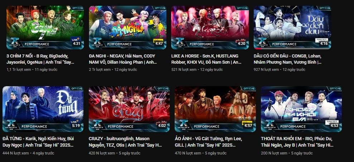Play the LIKE A HORSE video thumbnail
The image size is (354, 162).
coord(210,27)
